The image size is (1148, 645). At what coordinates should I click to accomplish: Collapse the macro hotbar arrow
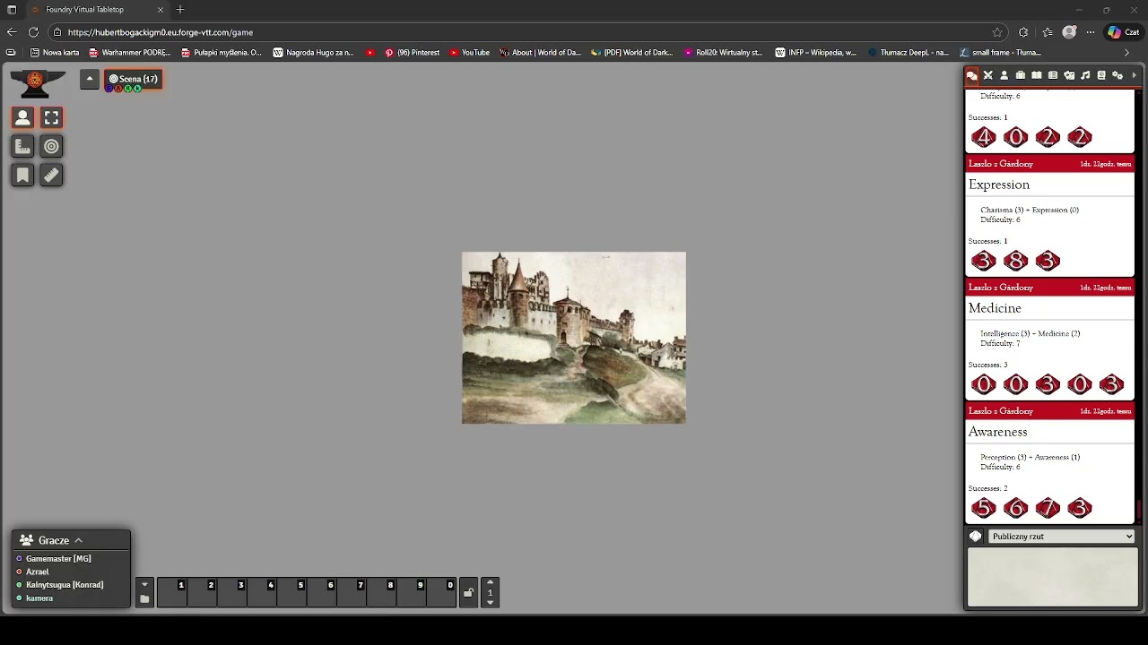[x=144, y=585]
